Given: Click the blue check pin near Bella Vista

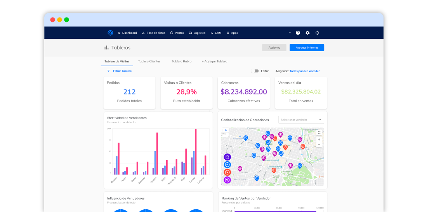Looking at the screenshot, I should [x=257, y=179].
